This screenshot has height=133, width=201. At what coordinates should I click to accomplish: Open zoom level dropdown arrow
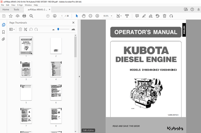click(x=112, y=16)
